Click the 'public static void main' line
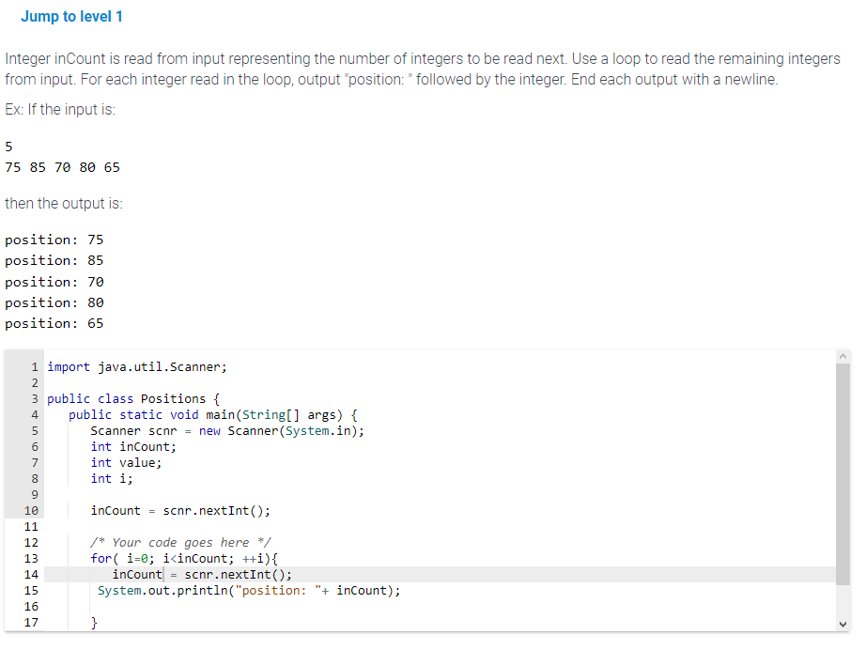The height and width of the screenshot is (650, 866). (213, 415)
